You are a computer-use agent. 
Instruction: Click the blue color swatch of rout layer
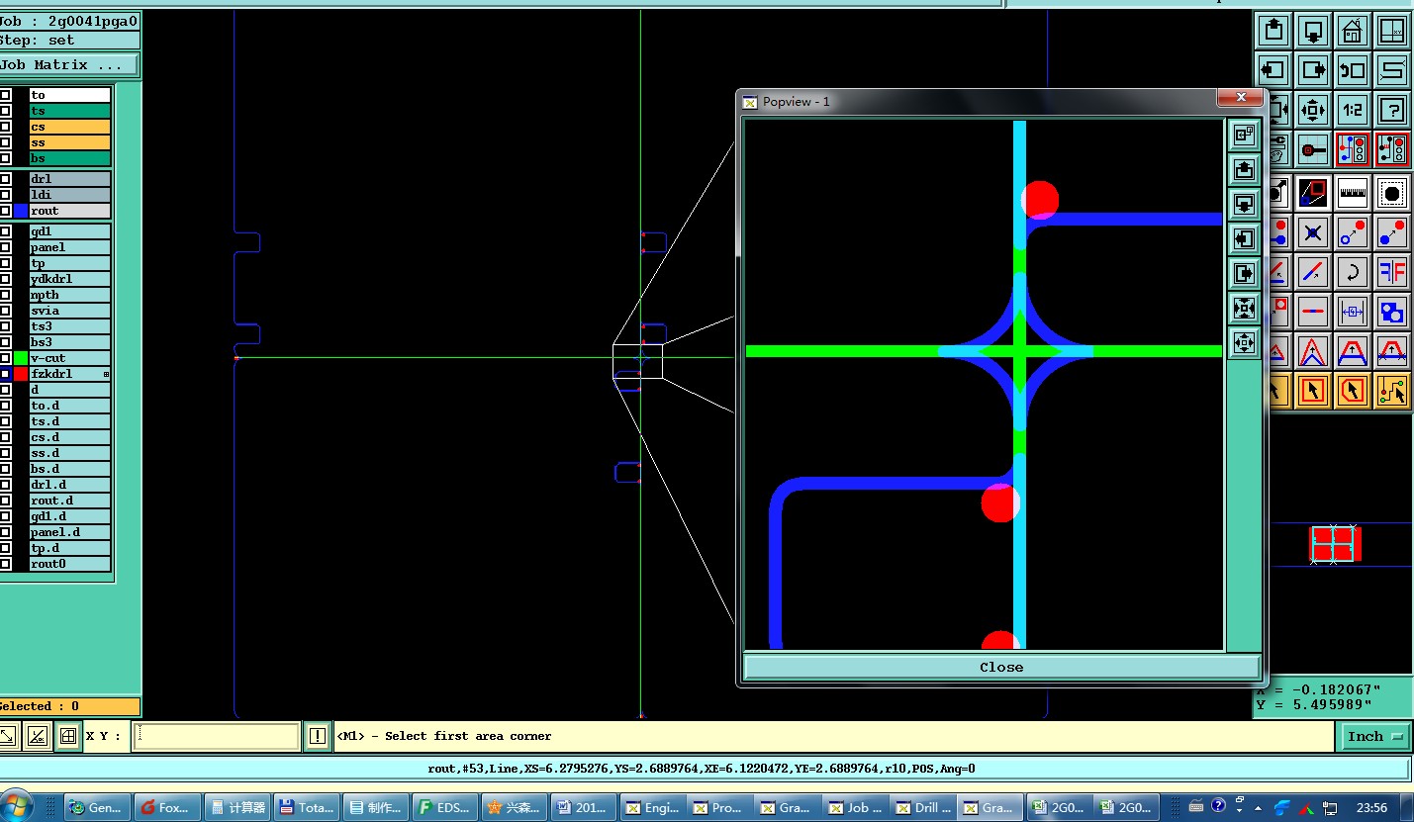(21, 211)
